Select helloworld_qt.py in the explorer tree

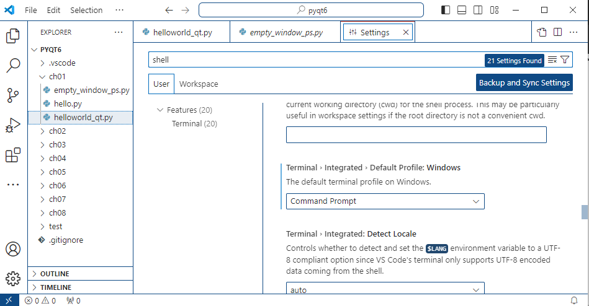(81, 117)
